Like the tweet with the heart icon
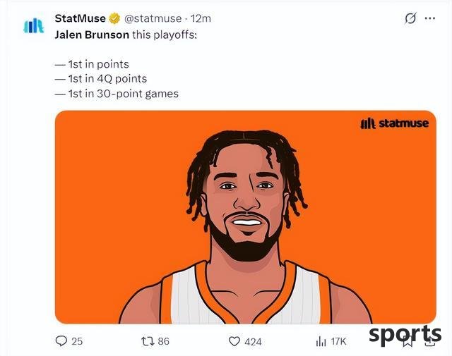The width and height of the screenshot is (452, 356). click(234, 341)
